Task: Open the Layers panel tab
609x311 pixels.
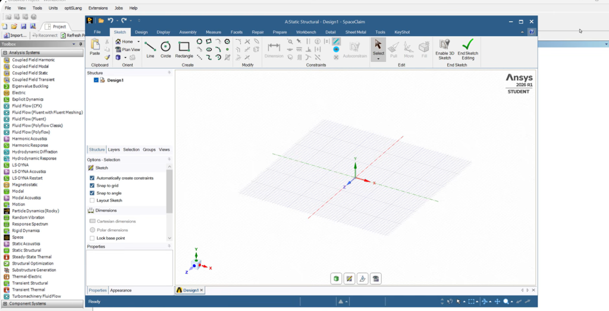Action: pos(114,150)
